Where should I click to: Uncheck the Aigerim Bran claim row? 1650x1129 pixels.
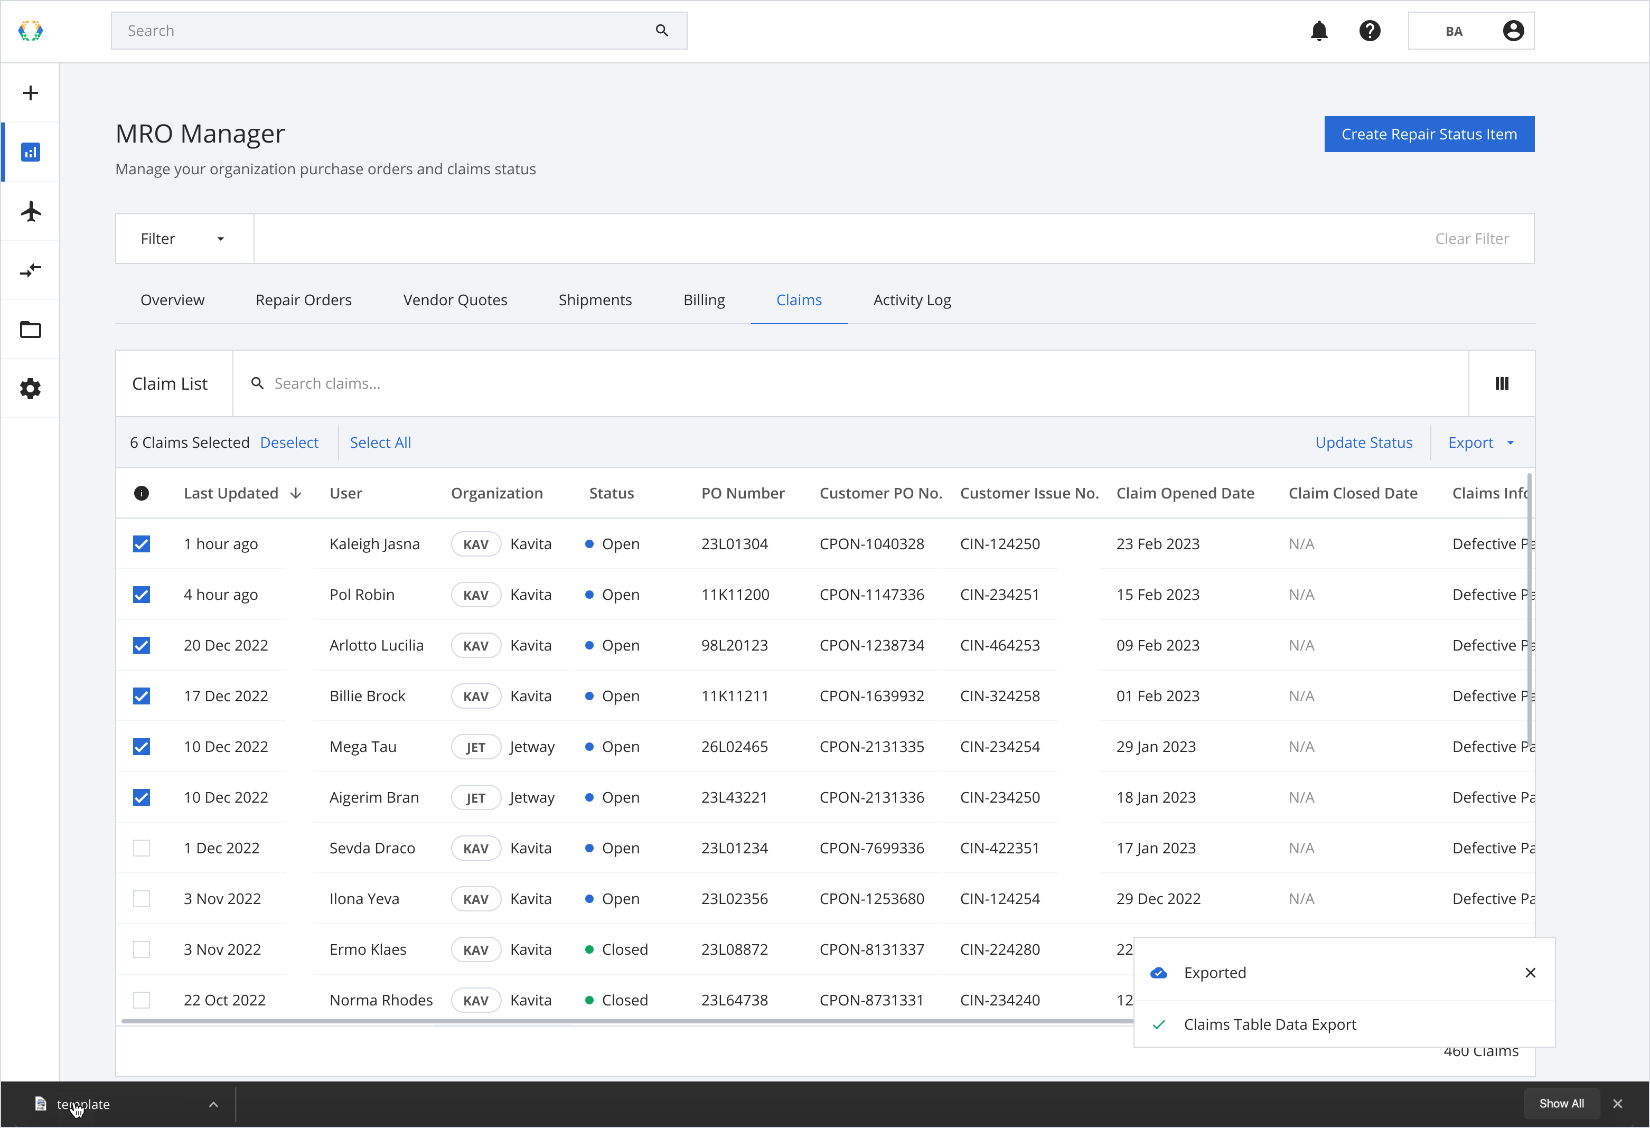point(142,797)
